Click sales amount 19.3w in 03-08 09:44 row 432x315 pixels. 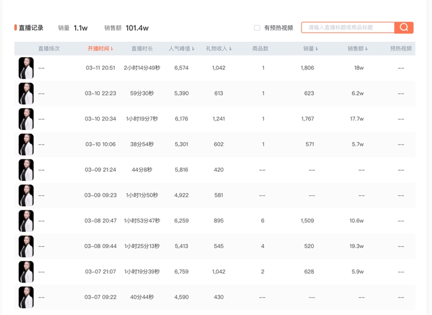point(357,246)
